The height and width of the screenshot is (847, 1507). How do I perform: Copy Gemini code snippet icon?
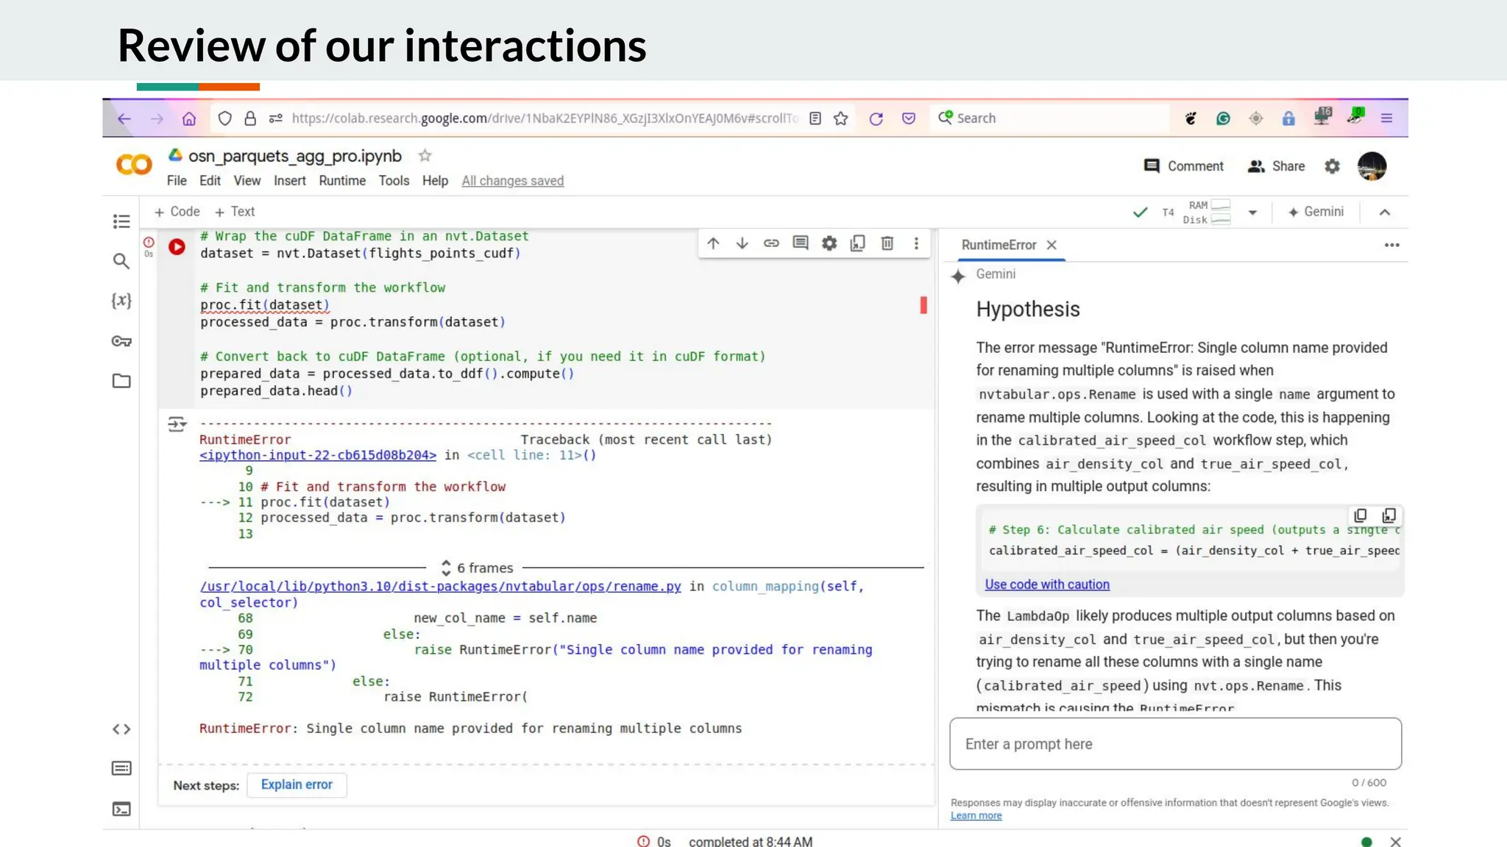point(1361,515)
